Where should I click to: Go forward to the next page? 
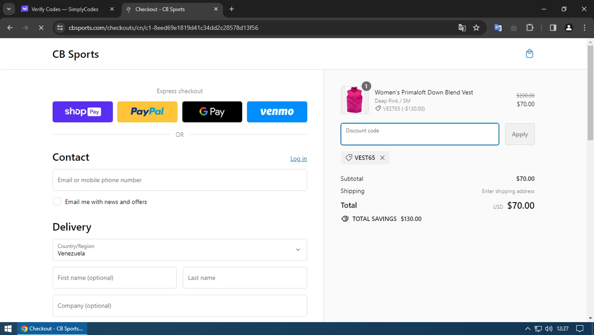click(25, 28)
